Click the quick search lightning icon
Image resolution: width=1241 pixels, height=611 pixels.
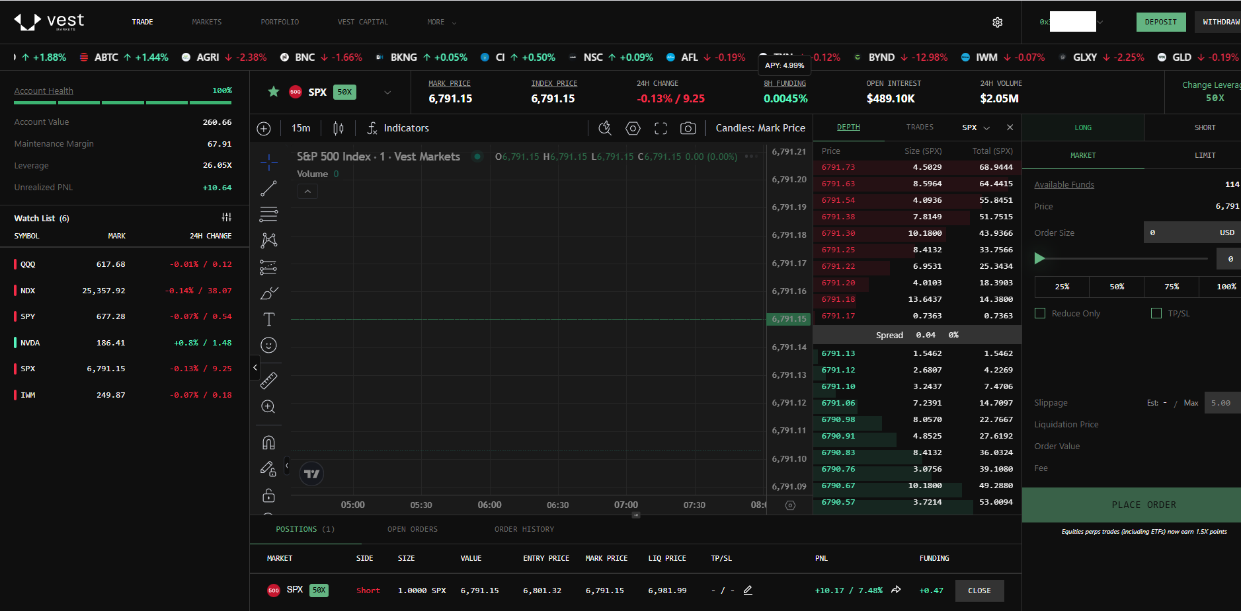(605, 128)
